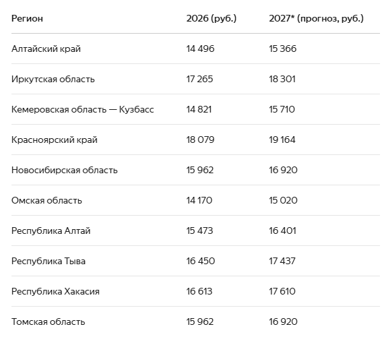Select the Республика Алтай row name

[x=51, y=231]
